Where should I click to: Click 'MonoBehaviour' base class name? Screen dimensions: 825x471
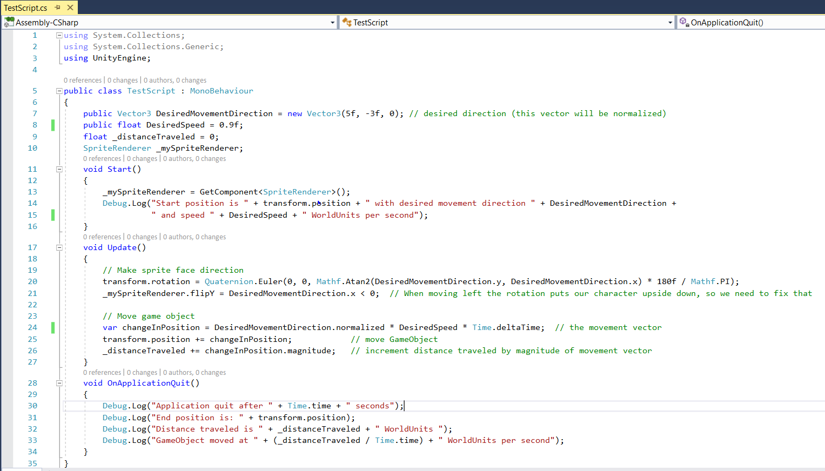222,91
